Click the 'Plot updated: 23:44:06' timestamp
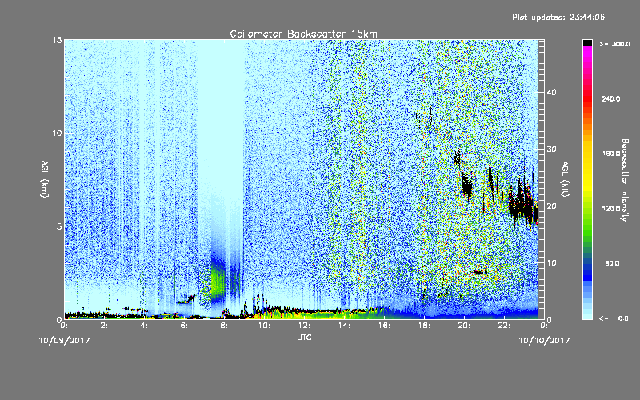 tap(558, 17)
